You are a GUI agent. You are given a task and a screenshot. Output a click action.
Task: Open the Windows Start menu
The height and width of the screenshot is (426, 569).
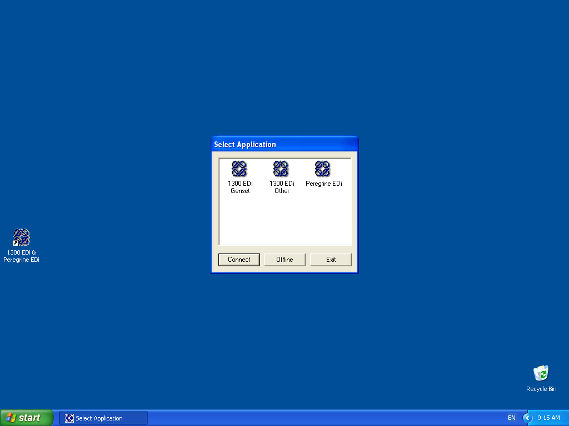27,418
